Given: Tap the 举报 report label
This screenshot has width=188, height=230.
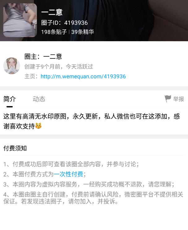Looking at the screenshot, I should pyautogui.click(x=178, y=99).
